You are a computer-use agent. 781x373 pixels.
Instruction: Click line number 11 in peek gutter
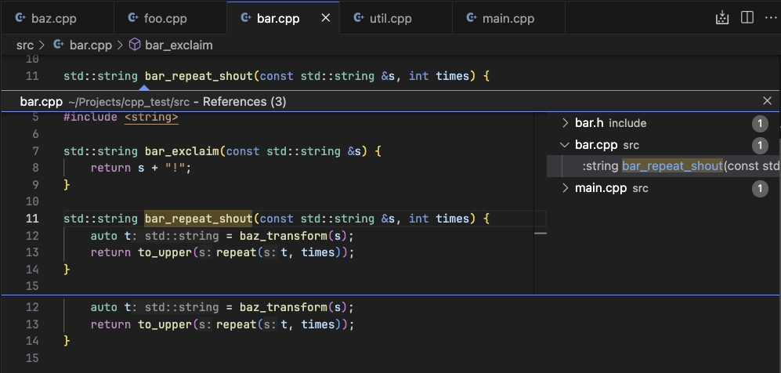(x=32, y=219)
